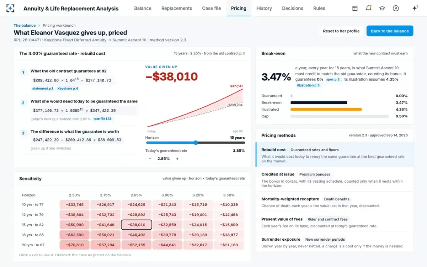Click Back to the balance button
Screen dimensions: 427x267
point(390,31)
